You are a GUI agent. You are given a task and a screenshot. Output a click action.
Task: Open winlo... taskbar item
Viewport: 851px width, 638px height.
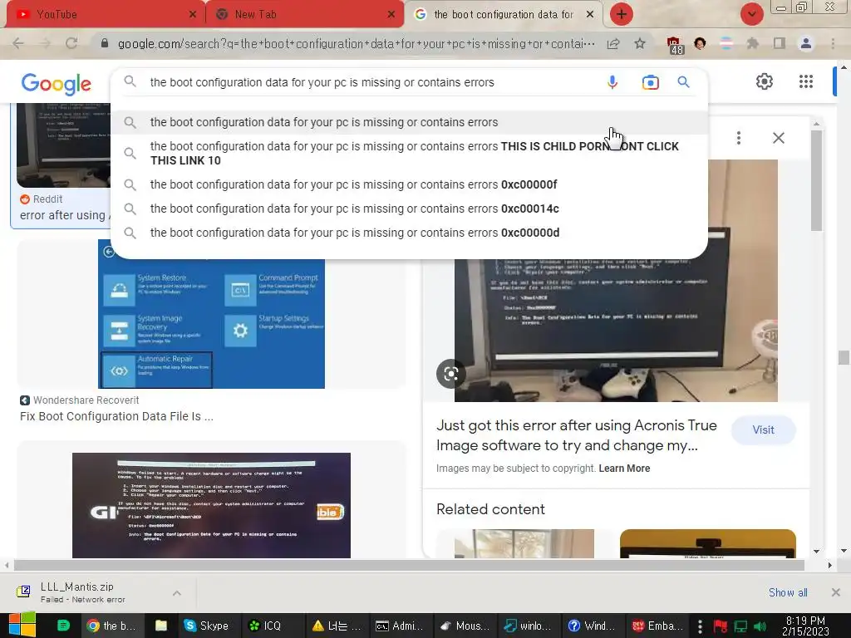pyautogui.click(x=527, y=626)
